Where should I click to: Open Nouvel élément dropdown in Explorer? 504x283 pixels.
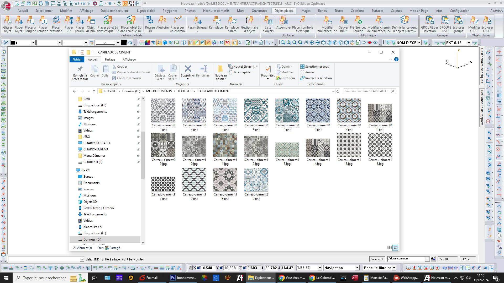point(244,67)
